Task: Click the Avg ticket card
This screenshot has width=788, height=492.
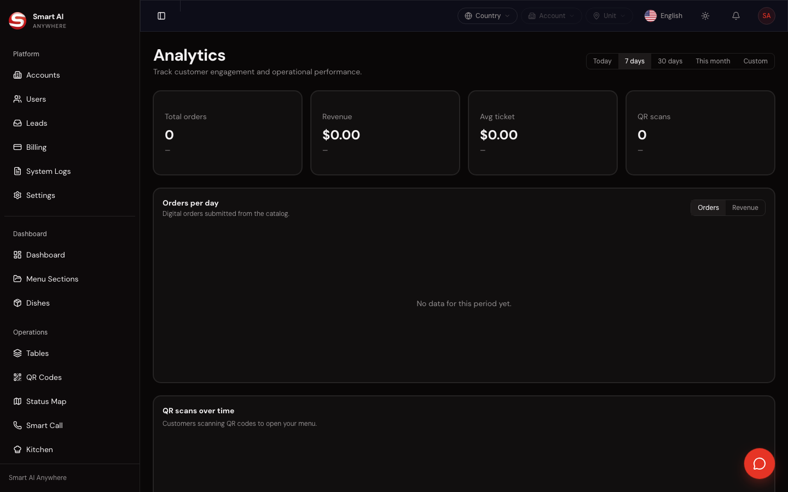Action: pyautogui.click(x=543, y=133)
